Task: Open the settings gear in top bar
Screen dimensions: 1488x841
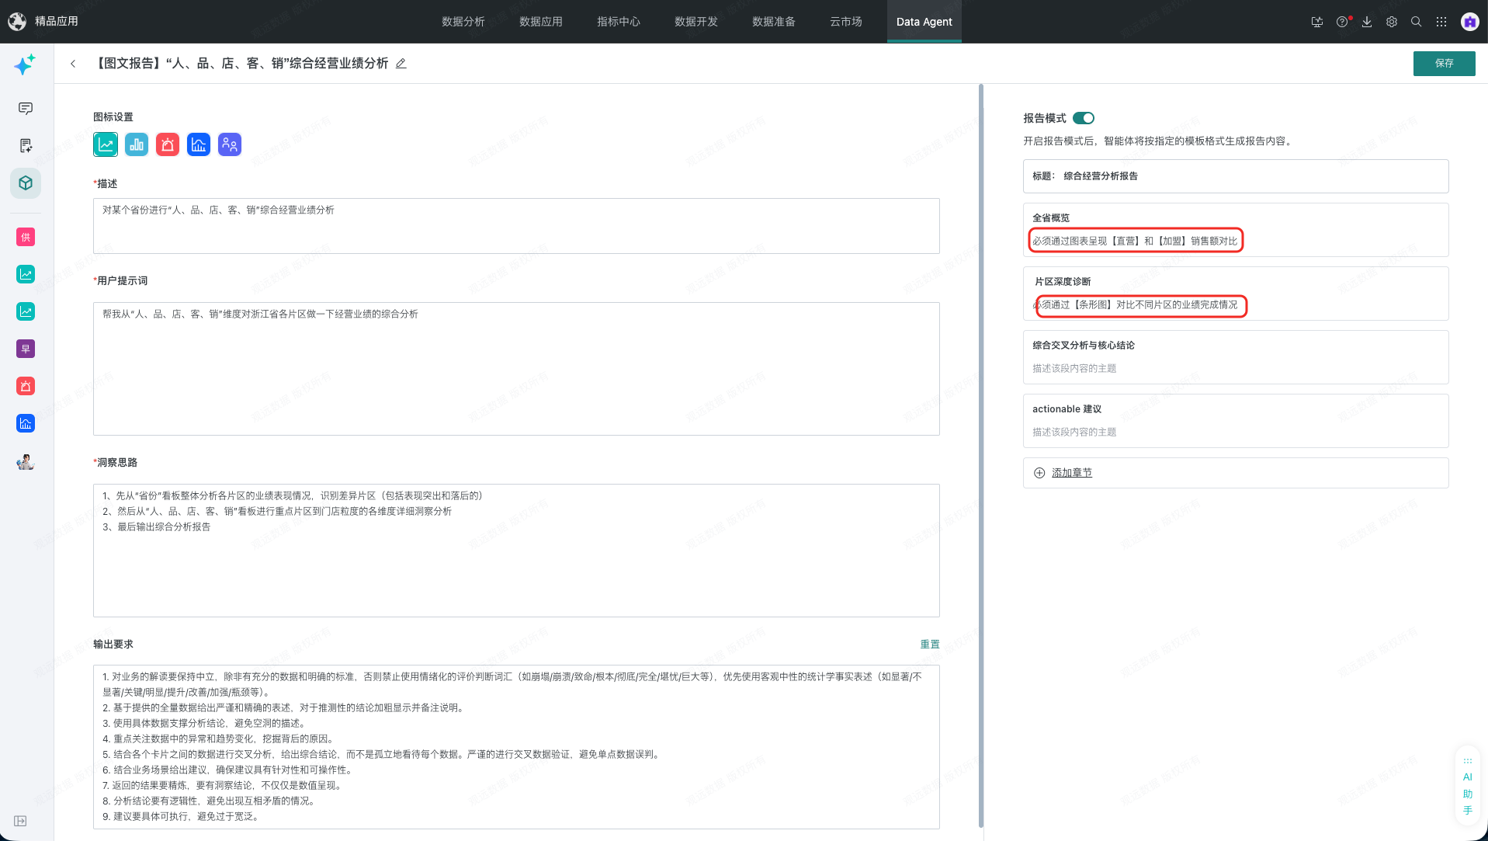Action: click(x=1392, y=22)
